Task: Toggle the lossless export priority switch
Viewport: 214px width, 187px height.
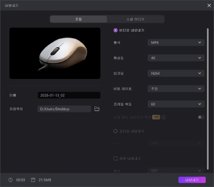Action: 201,117
